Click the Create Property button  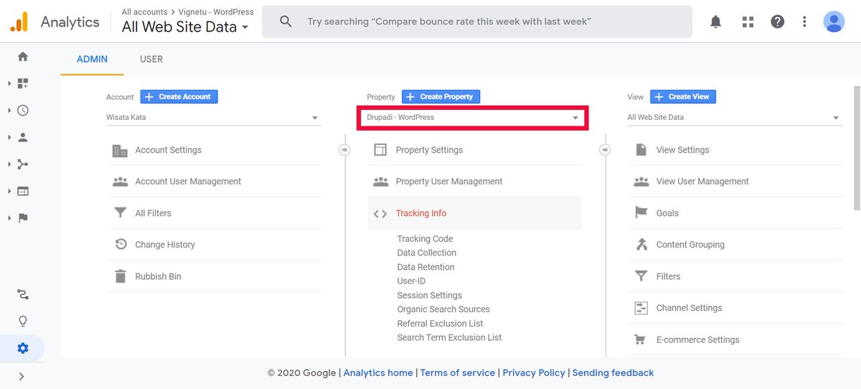(x=441, y=97)
